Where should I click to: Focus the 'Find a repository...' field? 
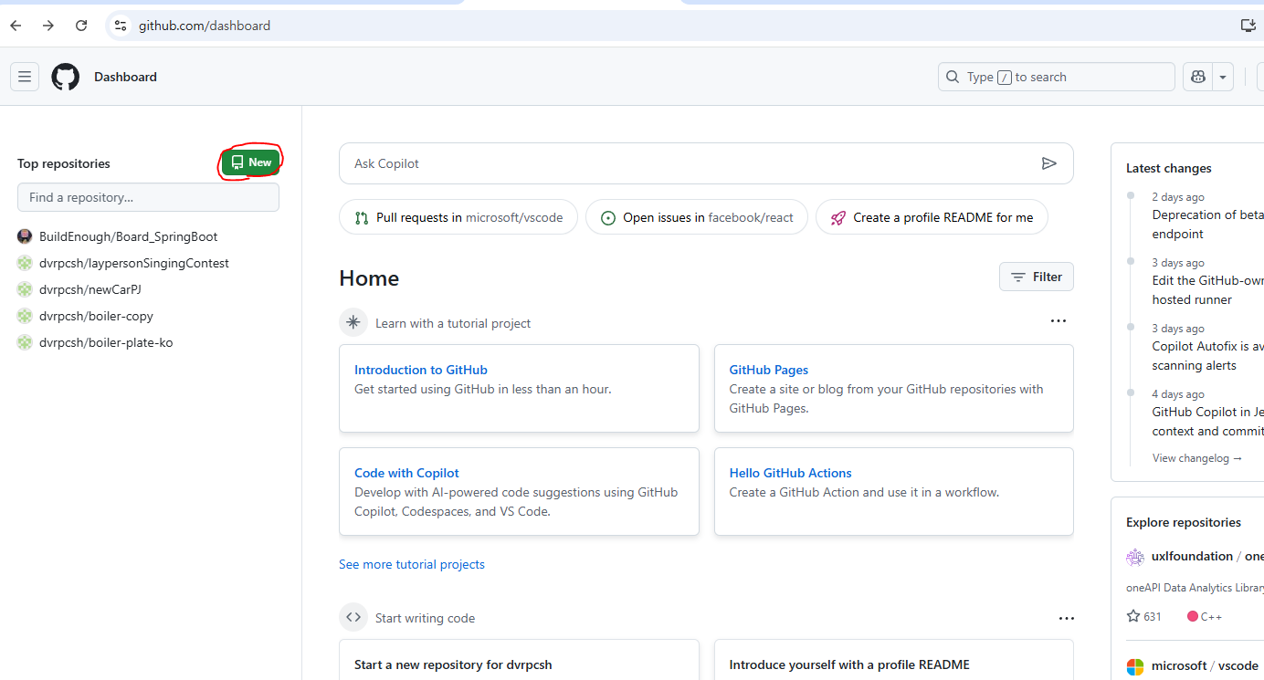click(148, 197)
